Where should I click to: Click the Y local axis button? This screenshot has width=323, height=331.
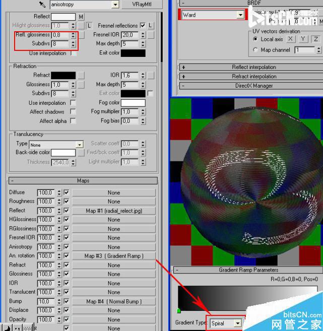(303, 39)
